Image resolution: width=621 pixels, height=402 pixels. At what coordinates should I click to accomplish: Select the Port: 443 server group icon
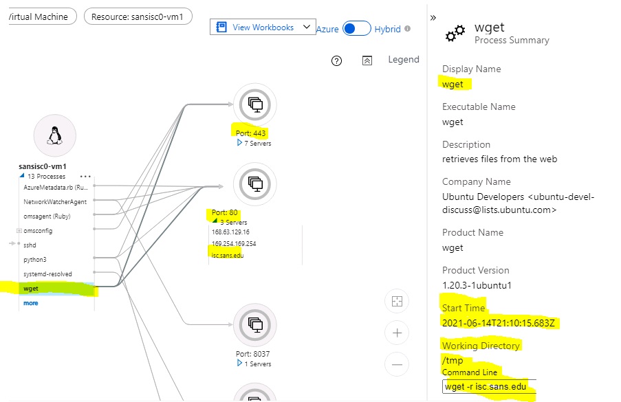(255, 104)
